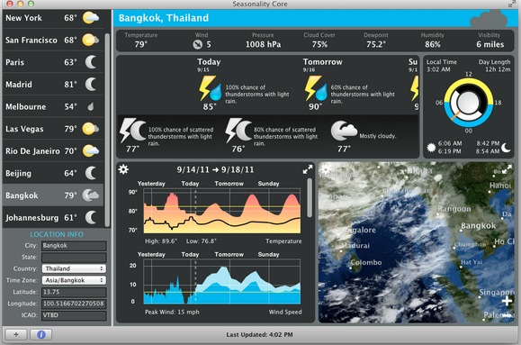Open the Country dropdown showing Thailand
The image size is (521, 345).
[x=74, y=268]
